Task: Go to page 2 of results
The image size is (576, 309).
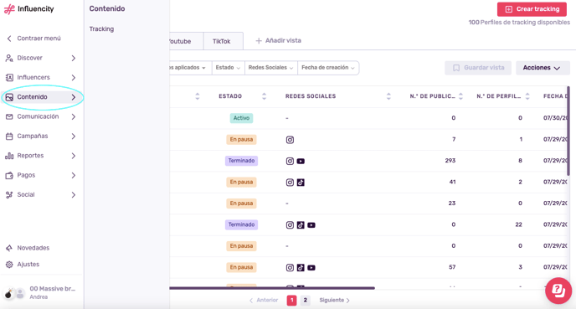Action: (x=305, y=300)
